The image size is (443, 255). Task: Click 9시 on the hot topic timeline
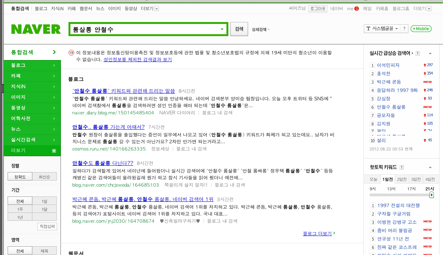(373, 189)
